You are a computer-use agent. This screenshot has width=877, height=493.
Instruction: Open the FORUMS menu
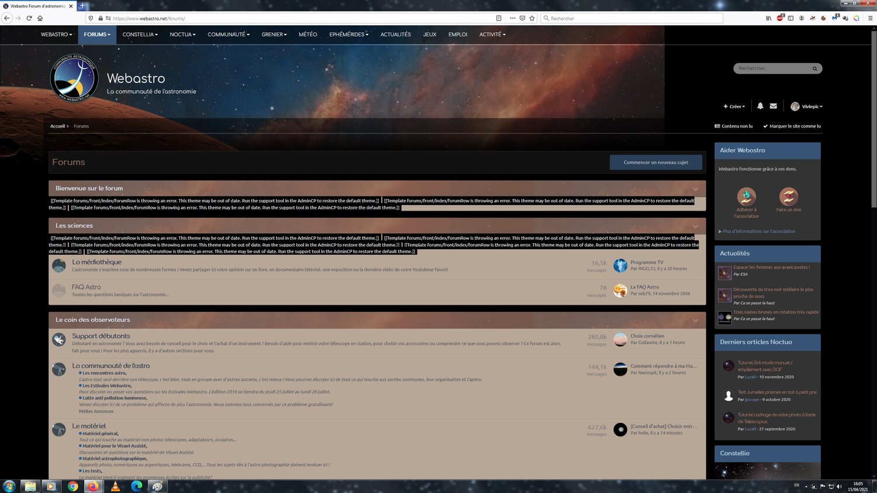coord(97,35)
